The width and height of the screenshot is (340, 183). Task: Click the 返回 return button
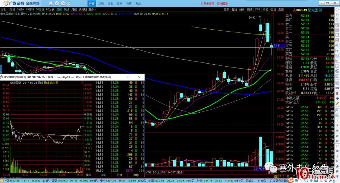click(281, 9)
